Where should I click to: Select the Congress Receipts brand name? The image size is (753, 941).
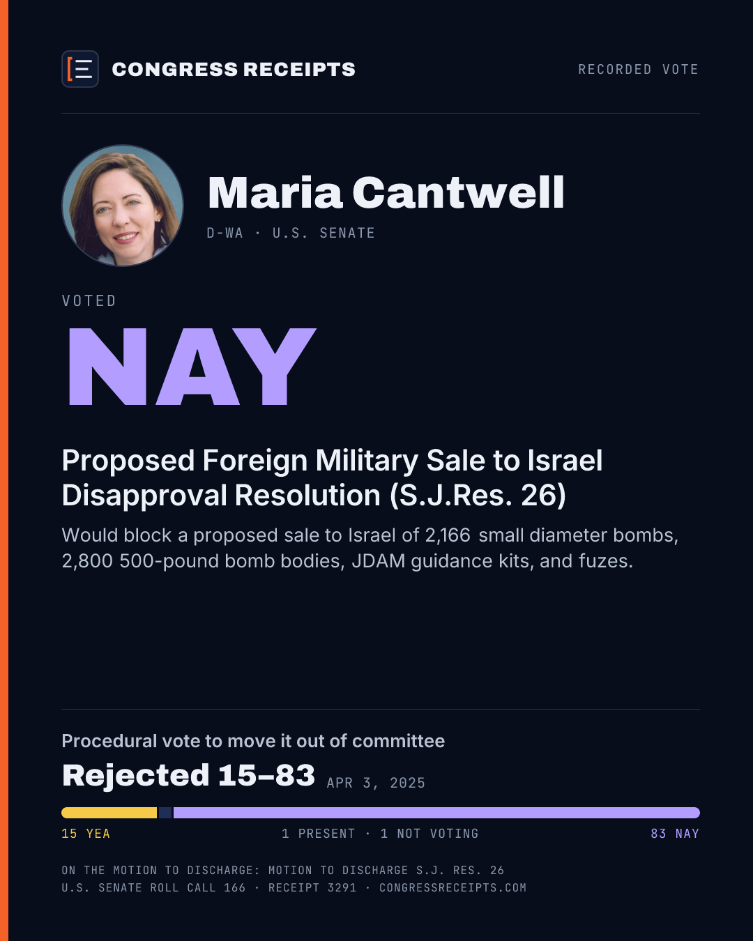pyautogui.click(x=234, y=69)
